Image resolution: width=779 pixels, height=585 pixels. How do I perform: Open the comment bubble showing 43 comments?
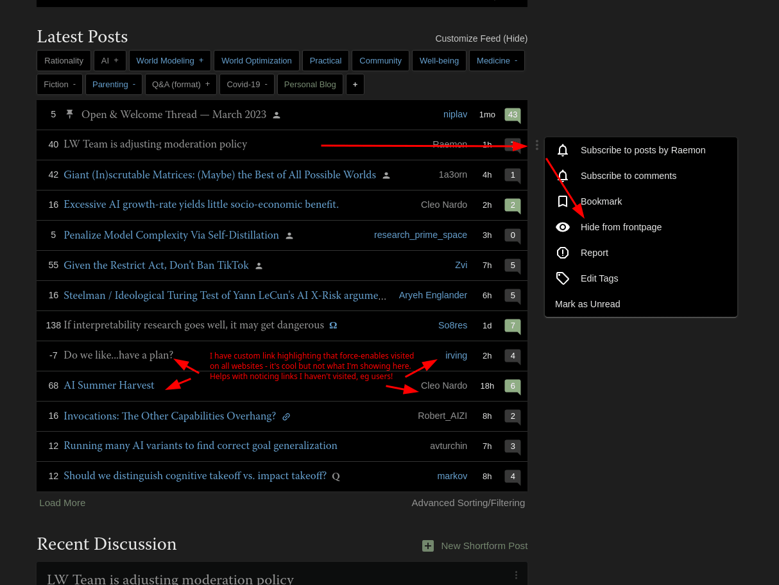tap(512, 115)
